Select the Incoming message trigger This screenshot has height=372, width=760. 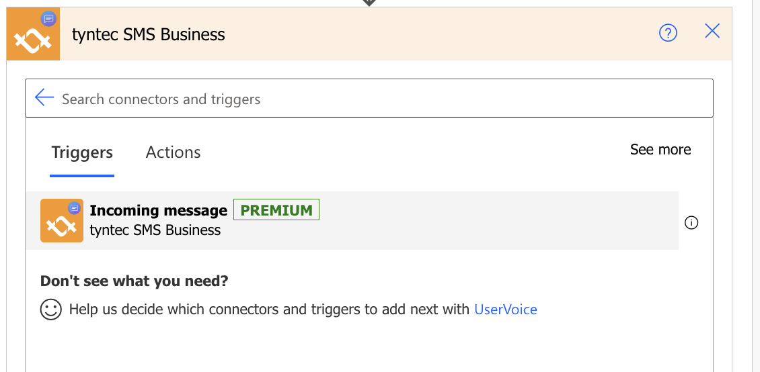click(352, 221)
